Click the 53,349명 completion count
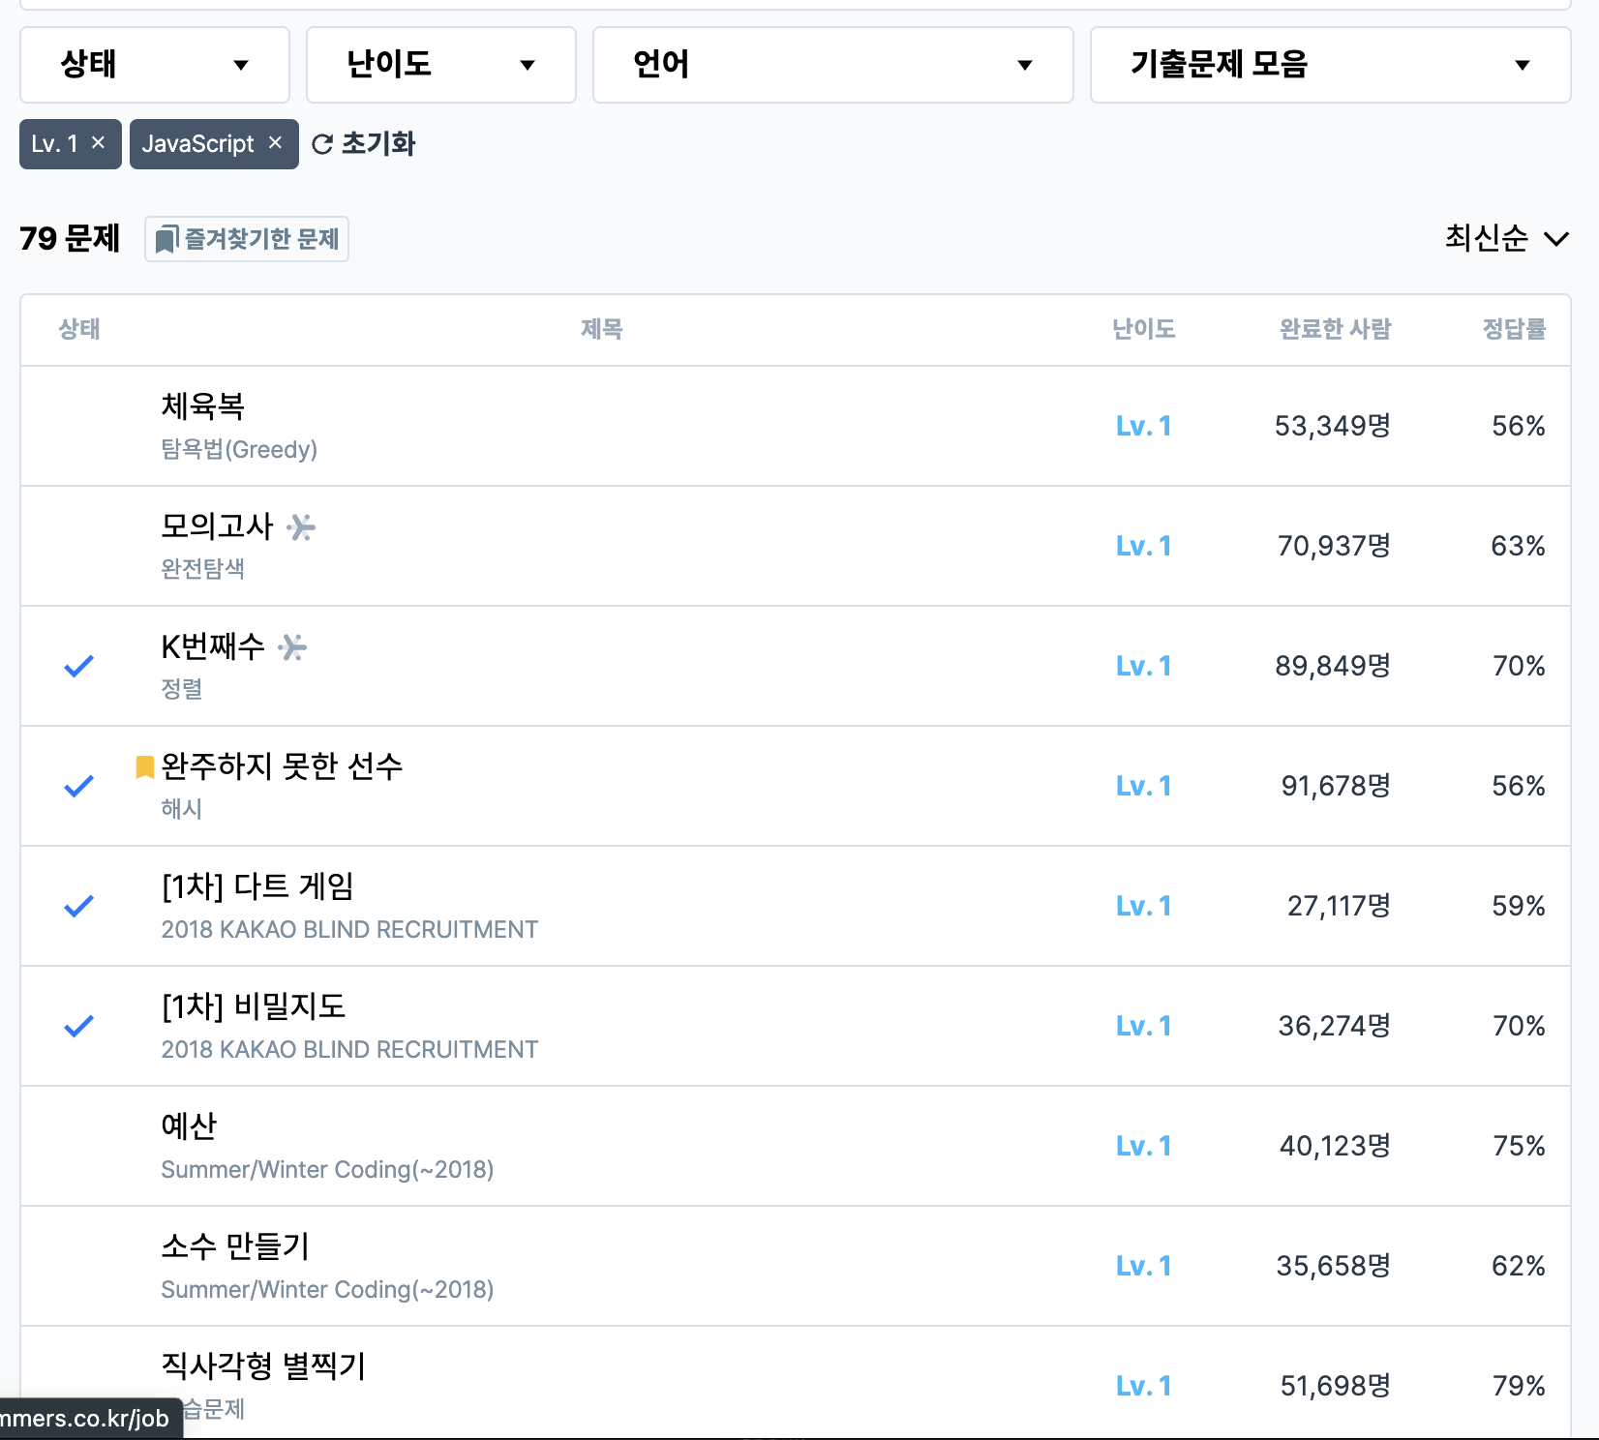 (1333, 426)
